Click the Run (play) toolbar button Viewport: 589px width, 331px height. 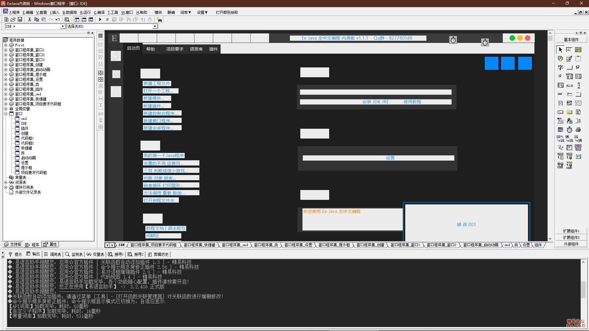click(100, 20)
